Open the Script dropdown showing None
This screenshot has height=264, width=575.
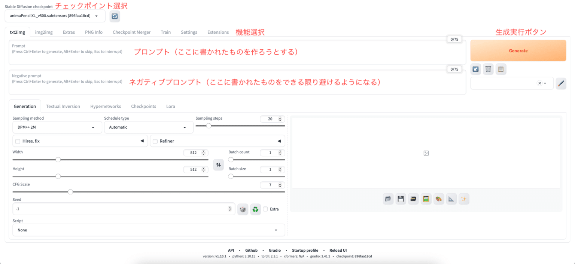(x=149, y=230)
